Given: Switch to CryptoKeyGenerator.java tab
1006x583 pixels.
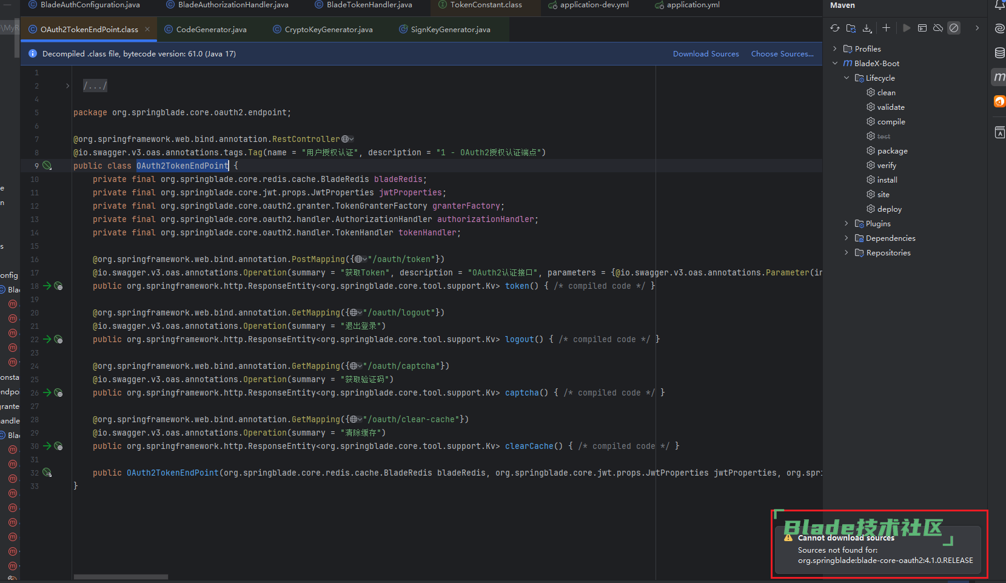Looking at the screenshot, I should 323,29.
